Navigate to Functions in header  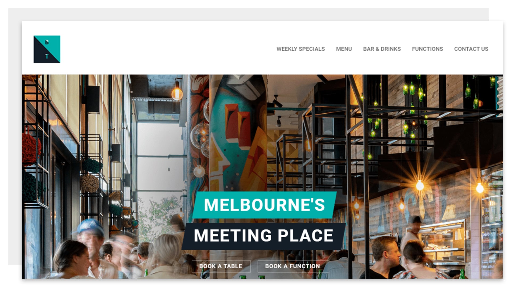pos(427,49)
